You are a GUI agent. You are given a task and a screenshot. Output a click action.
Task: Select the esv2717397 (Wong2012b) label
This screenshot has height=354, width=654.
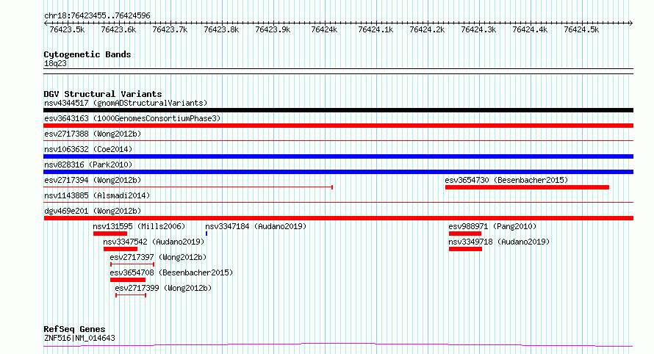(x=158, y=257)
